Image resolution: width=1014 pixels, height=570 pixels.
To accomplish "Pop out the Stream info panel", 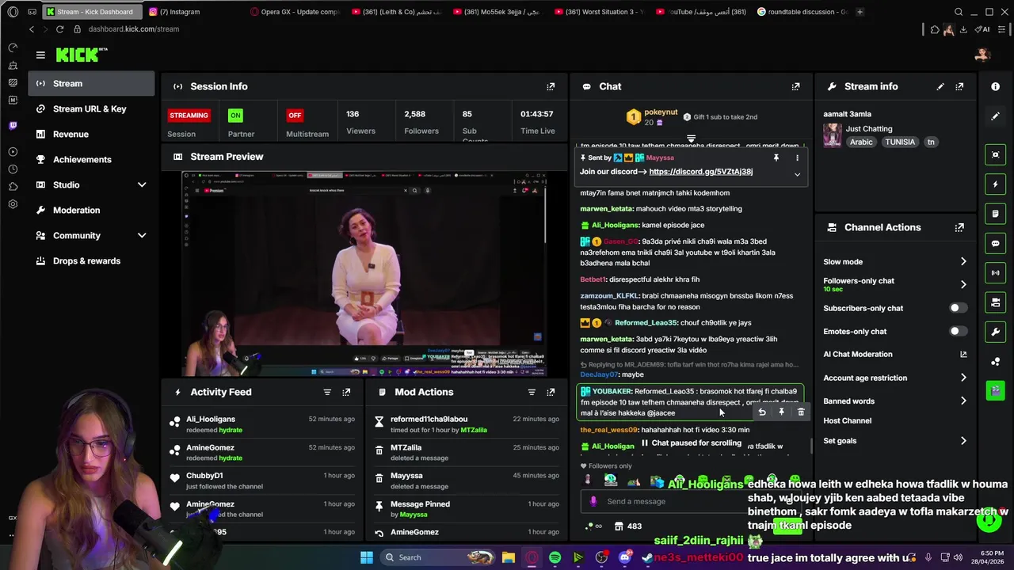I will [x=959, y=86].
